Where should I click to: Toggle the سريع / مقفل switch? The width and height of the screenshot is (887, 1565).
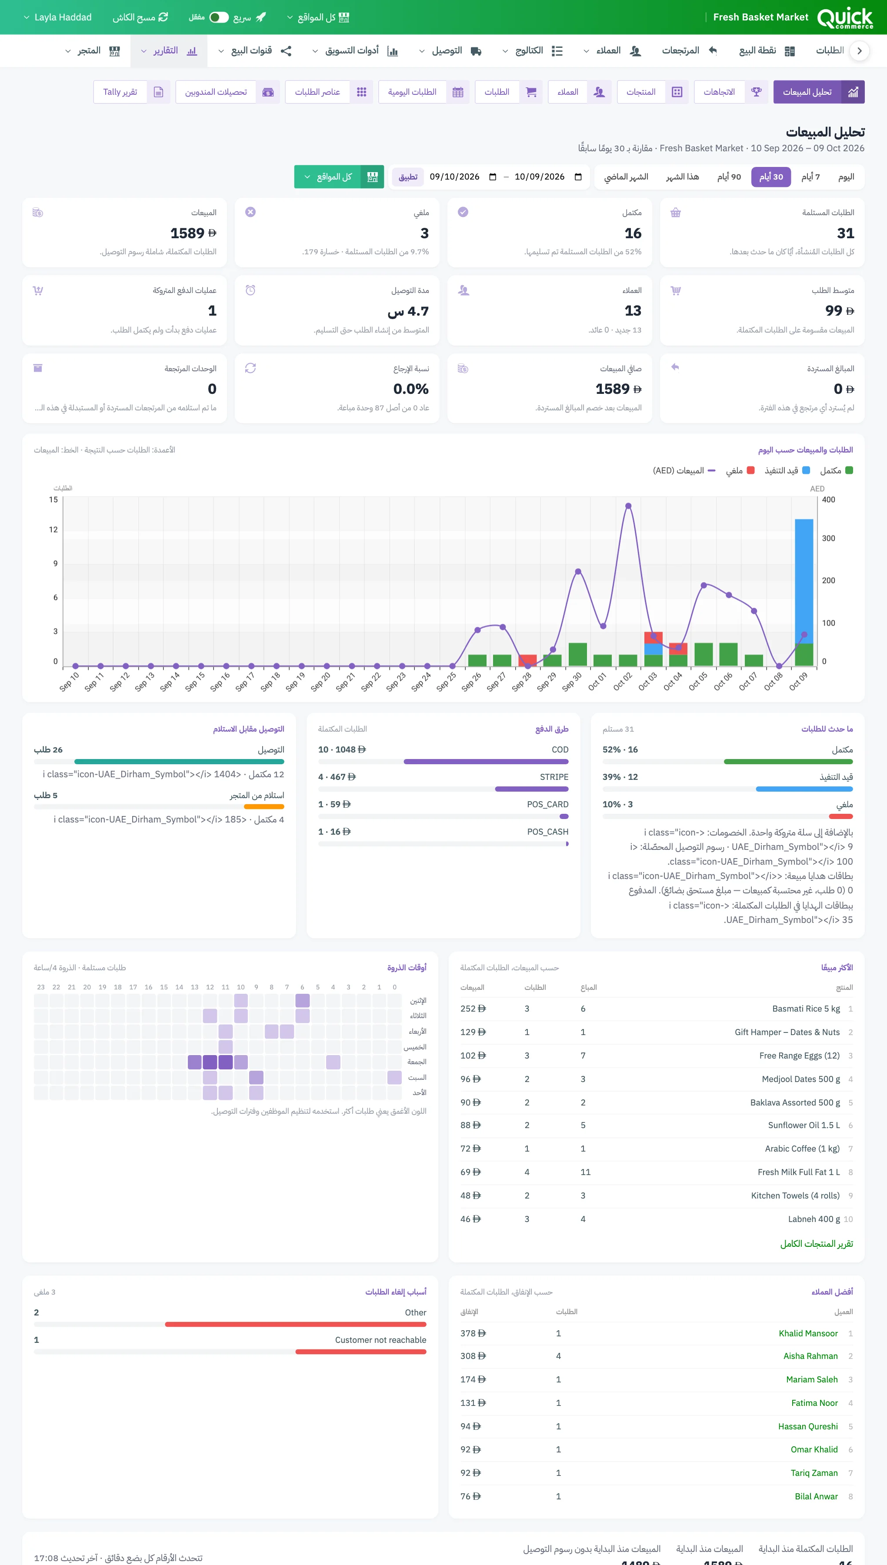219,17
